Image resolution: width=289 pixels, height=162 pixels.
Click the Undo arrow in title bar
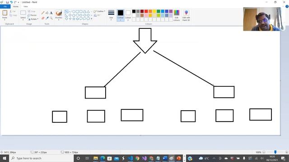[x=11, y=2]
